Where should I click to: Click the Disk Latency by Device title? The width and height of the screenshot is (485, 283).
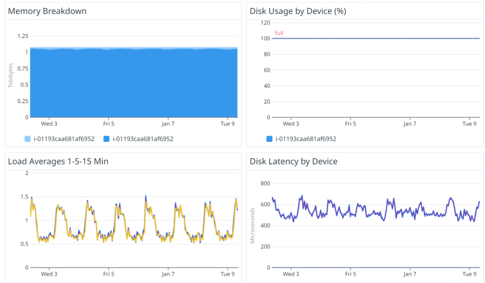point(294,161)
